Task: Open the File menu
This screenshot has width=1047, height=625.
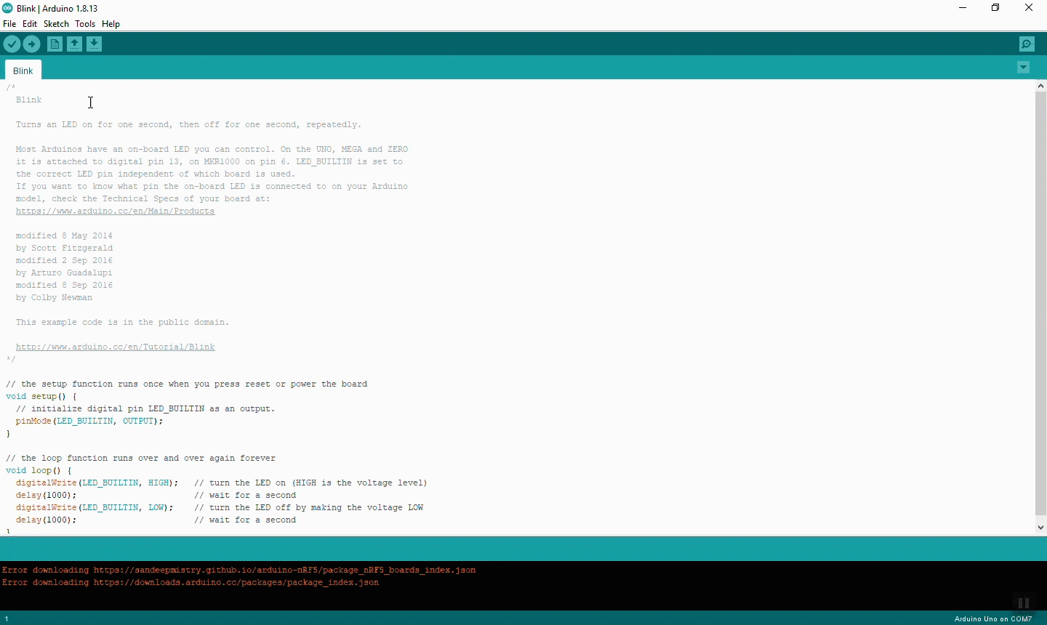Action: 9,24
